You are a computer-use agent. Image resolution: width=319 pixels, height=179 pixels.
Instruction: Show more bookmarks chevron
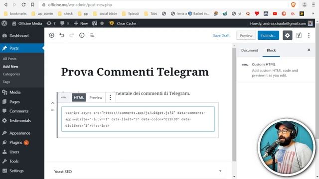(313, 13)
